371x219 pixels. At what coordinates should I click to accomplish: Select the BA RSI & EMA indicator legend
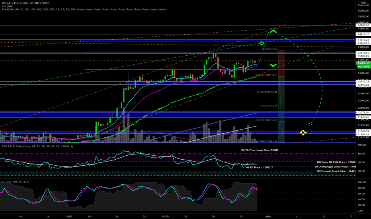point(38,146)
